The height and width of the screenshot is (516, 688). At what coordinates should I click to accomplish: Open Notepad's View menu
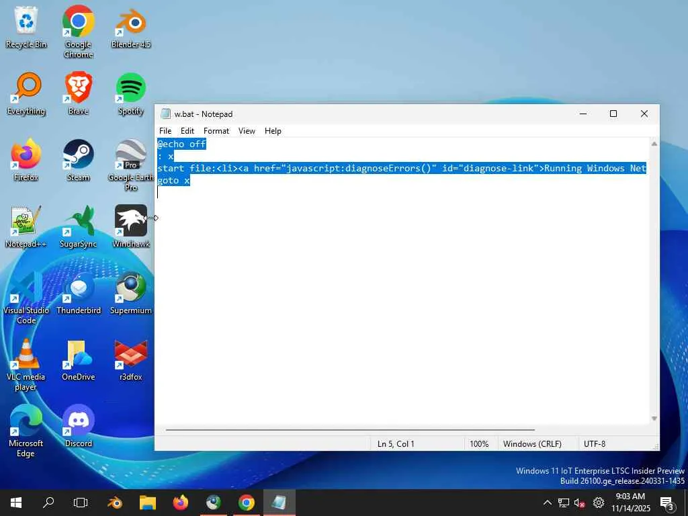coord(247,131)
